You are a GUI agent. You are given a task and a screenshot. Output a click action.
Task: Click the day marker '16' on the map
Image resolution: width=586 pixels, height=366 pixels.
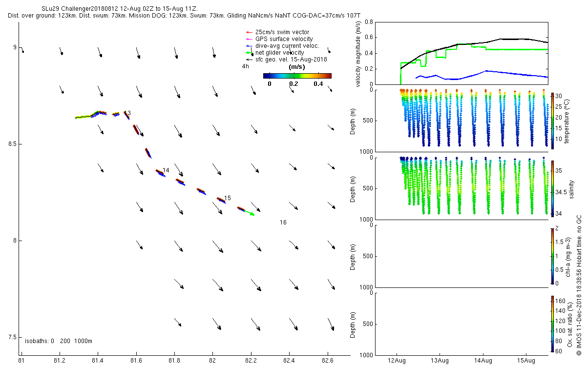tap(283, 223)
